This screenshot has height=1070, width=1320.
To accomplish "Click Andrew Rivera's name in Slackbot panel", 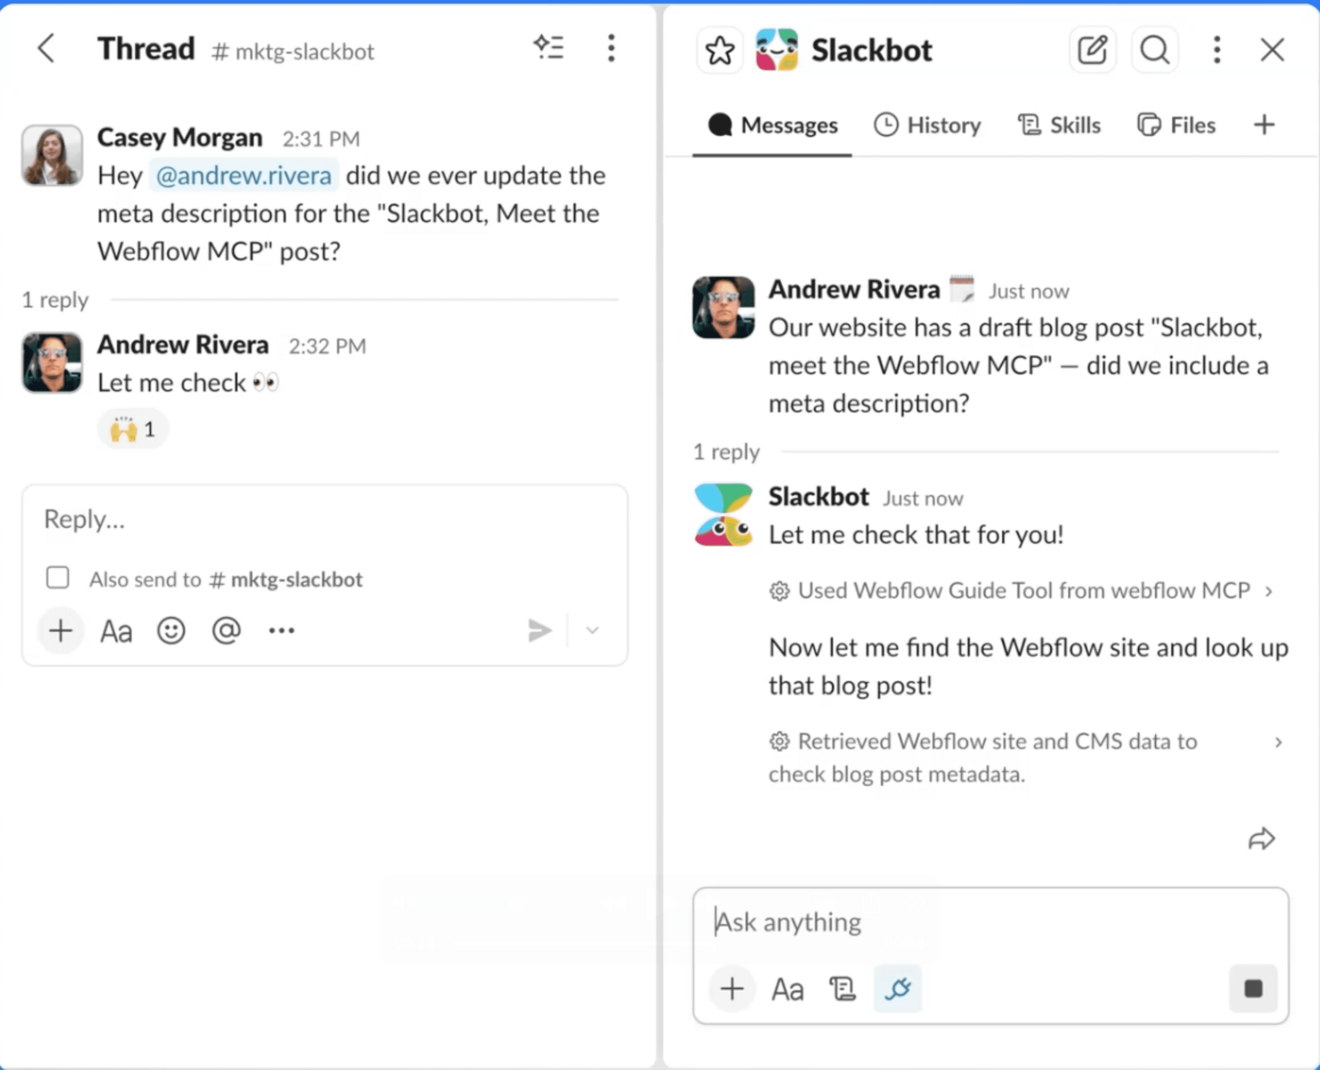I will coord(854,290).
